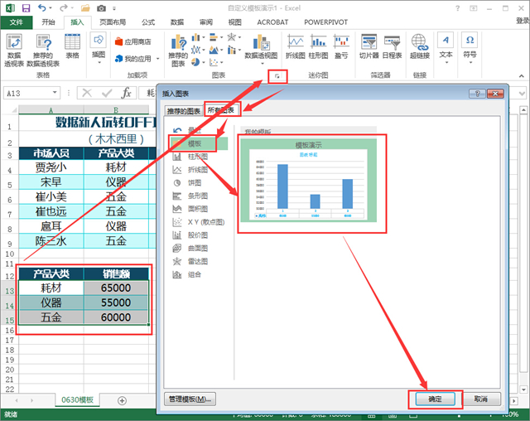Click the Save icon in quick access toolbar
This screenshot has height=421, width=530.
tap(26, 8)
